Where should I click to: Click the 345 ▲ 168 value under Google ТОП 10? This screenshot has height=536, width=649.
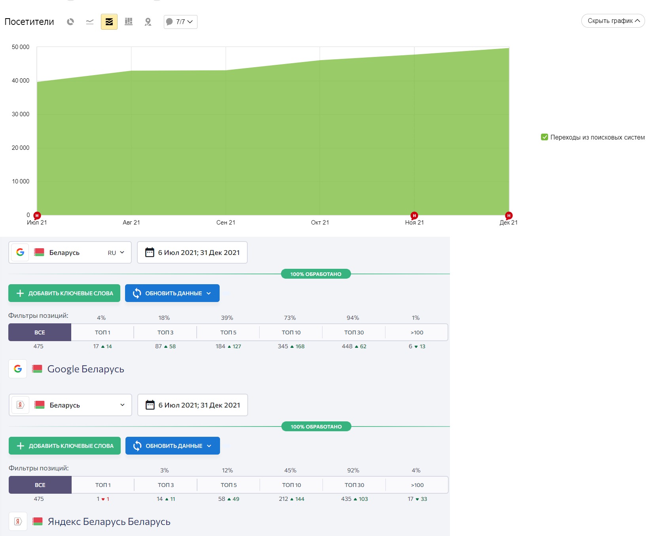pyautogui.click(x=291, y=346)
